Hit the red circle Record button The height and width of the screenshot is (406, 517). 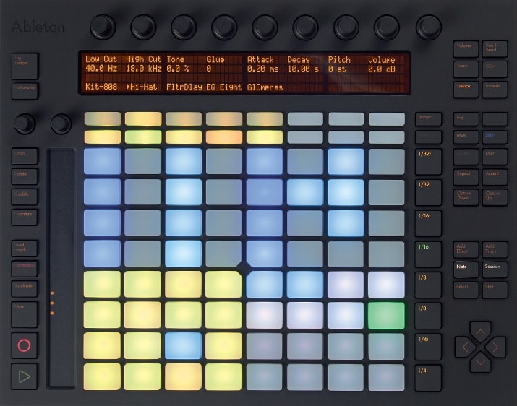tap(25, 345)
